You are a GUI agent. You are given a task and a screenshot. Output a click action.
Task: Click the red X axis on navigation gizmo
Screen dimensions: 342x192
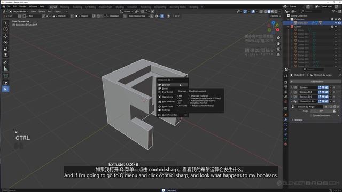coord(278,30)
